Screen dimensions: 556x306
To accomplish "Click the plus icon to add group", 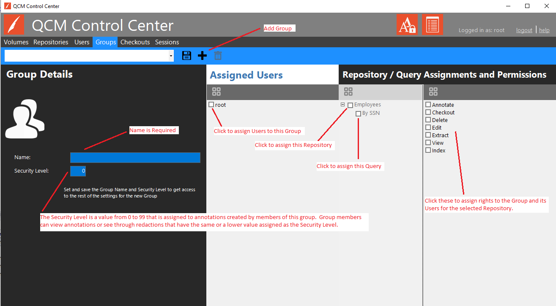I will point(203,55).
